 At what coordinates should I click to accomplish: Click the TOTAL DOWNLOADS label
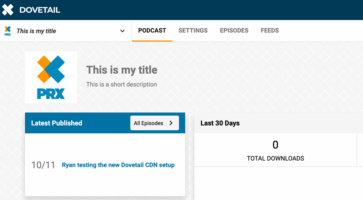pyautogui.click(x=275, y=158)
